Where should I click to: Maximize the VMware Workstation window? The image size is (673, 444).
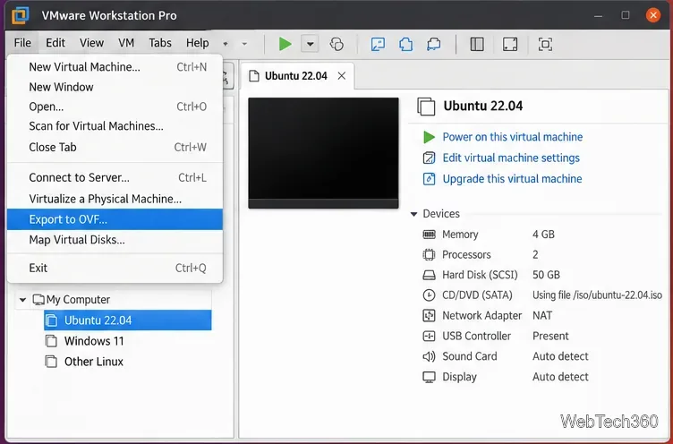click(x=626, y=15)
